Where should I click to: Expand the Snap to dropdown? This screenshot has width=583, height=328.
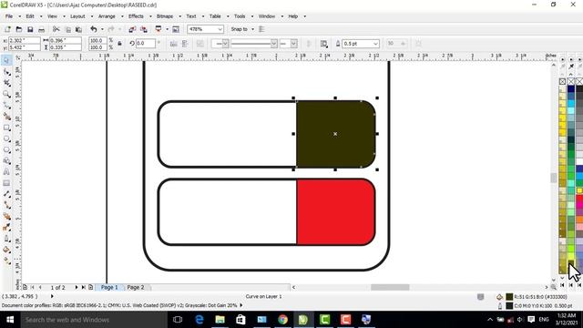[x=253, y=29]
